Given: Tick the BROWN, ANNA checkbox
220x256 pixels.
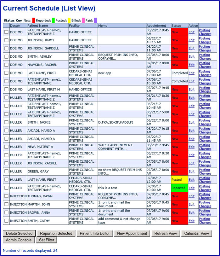Looking at the screenshot, I should [6, 212].
